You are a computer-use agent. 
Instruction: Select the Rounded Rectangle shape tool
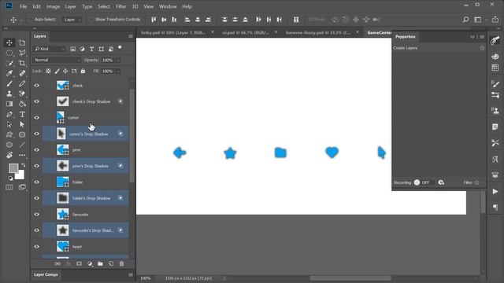(22, 134)
